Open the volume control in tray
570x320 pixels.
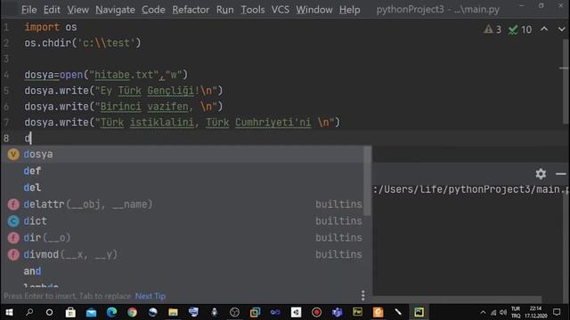coord(503,312)
